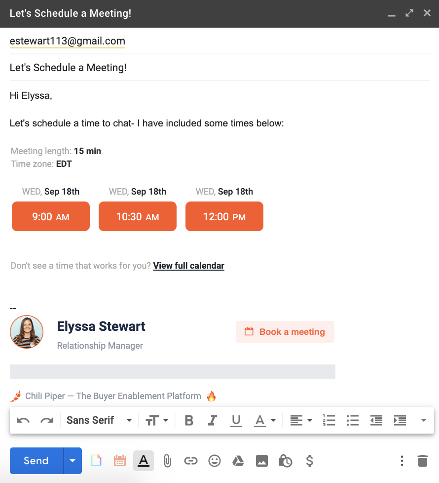This screenshot has height=483, width=439.
Task: Insert a file from Google Drive
Action: pyautogui.click(x=238, y=460)
